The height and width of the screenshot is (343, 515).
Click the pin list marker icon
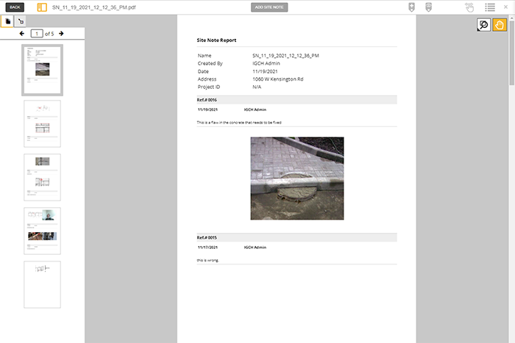tap(428, 7)
